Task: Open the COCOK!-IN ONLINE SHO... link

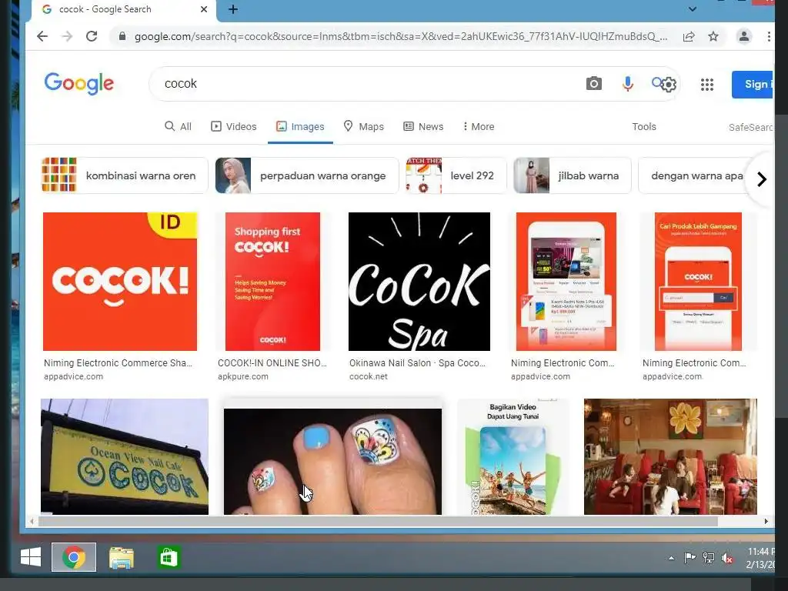Action: [272, 363]
